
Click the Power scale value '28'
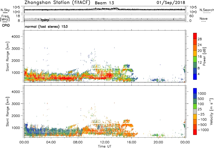pos(200,39)
